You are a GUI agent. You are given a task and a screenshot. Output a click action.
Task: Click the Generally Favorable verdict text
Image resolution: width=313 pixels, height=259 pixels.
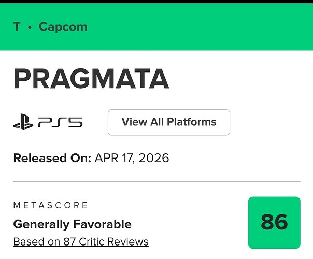pyautogui.click(x=72, y=224)
